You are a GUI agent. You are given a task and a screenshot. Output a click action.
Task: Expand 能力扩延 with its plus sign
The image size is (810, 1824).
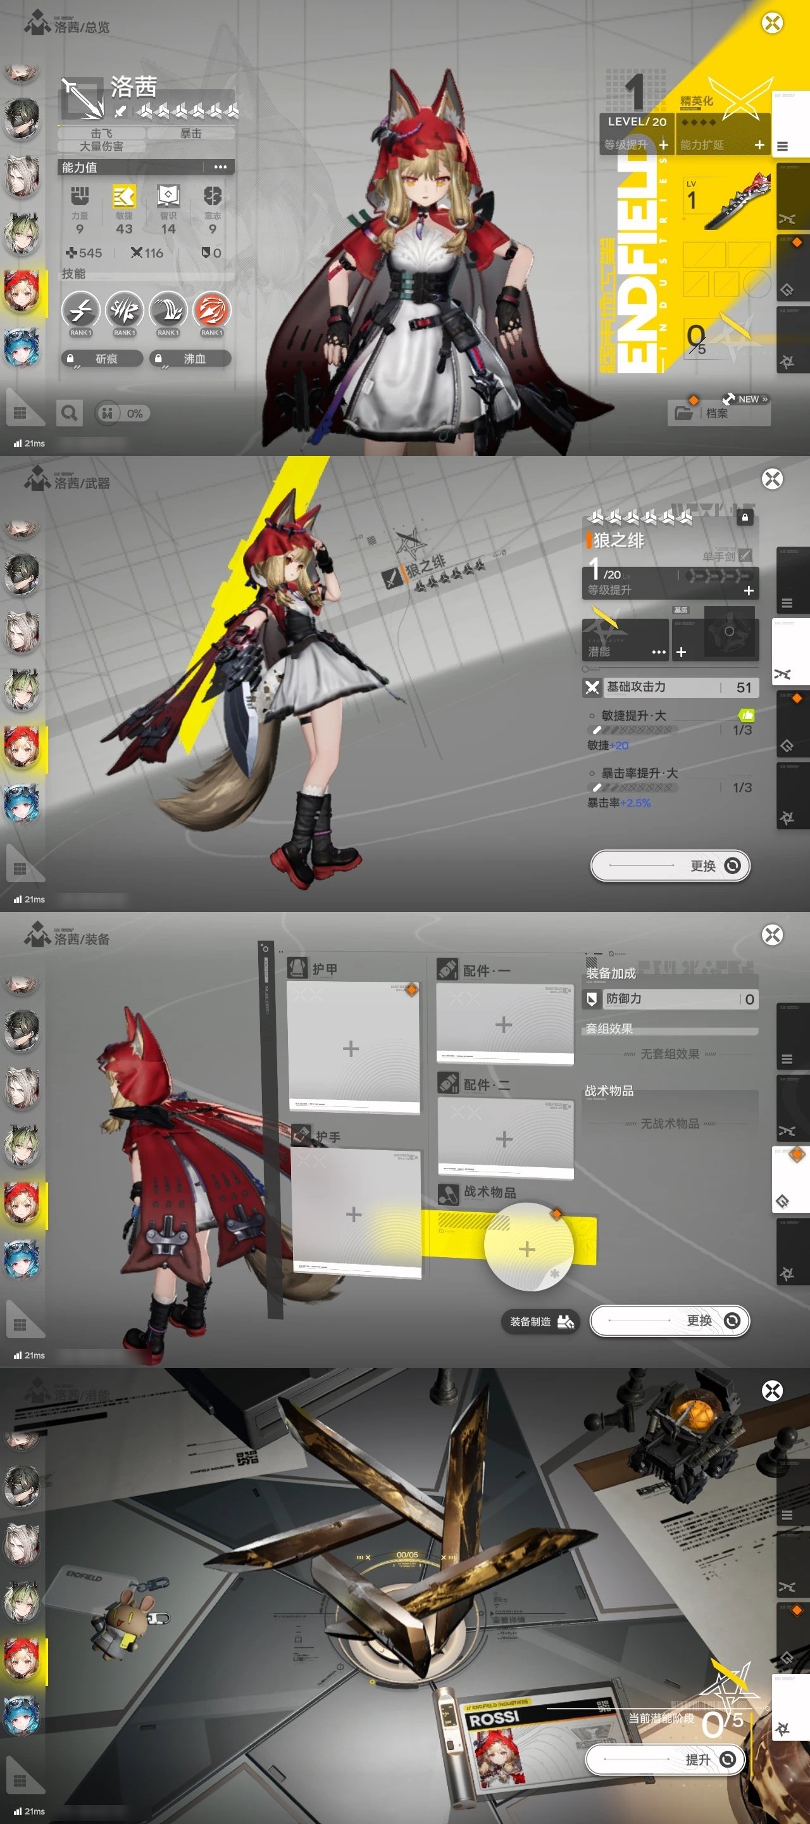tap(759, 144)
